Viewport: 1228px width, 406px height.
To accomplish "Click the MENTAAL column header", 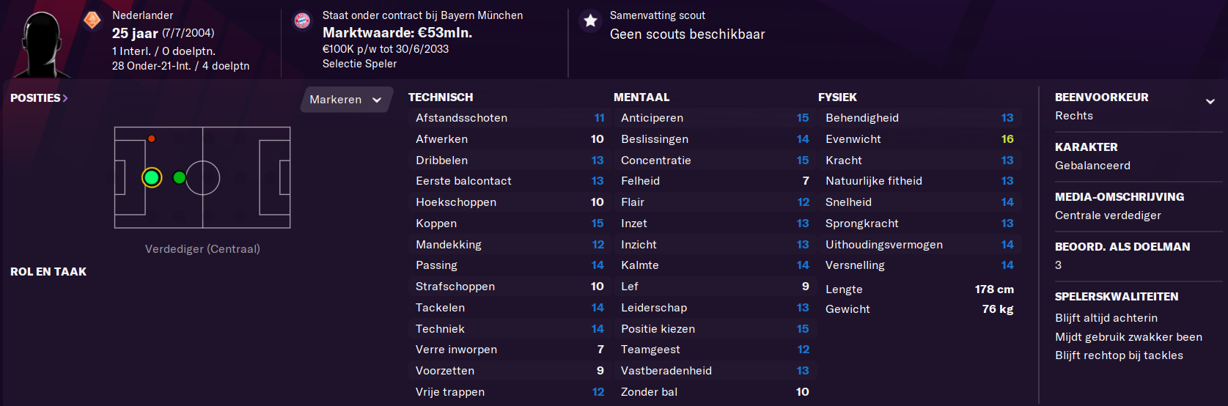I will 641,97.
